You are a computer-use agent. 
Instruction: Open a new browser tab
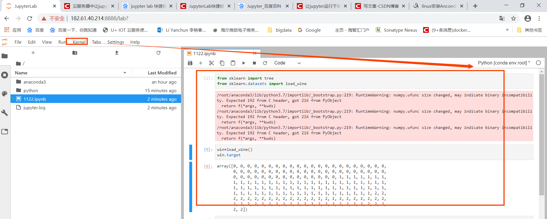point(475,6)
